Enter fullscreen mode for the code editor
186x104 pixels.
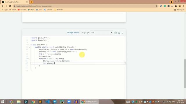119,33
